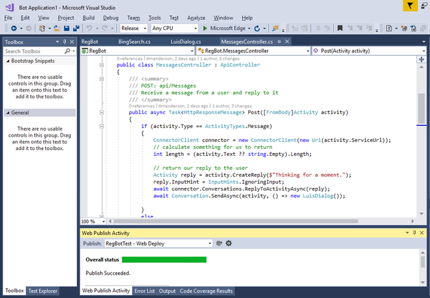Viewport: 430px width, 298px height.
Task: Switch to the LuisDialog.cs tab
Action: (186, 42)
